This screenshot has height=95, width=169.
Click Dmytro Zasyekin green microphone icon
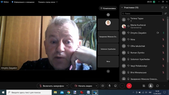tap(163, 33)
